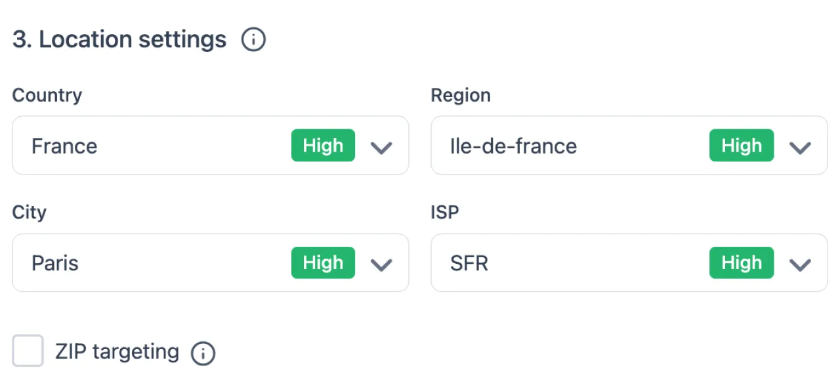840x378 pixels.
Task: Click the High badge in Region field
Action: click(742, 146)
